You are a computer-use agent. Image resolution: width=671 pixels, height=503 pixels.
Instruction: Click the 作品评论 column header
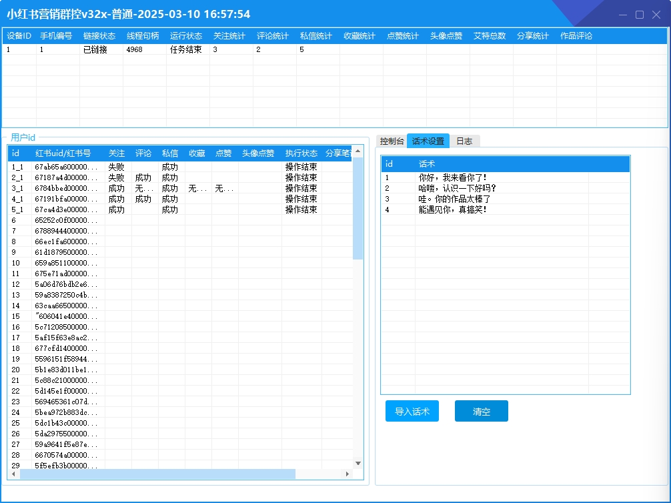point(576,36)
